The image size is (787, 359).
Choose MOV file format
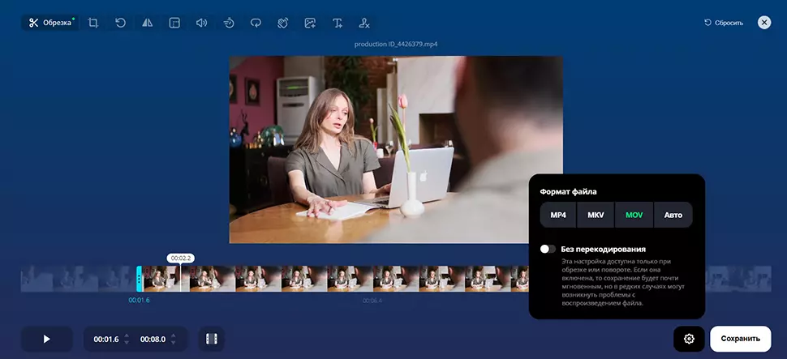tap(634, 215)
